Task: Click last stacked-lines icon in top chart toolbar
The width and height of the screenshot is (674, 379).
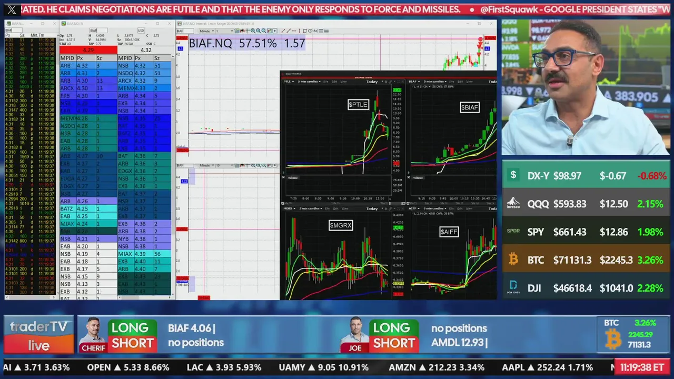Action: coord(326,31)
